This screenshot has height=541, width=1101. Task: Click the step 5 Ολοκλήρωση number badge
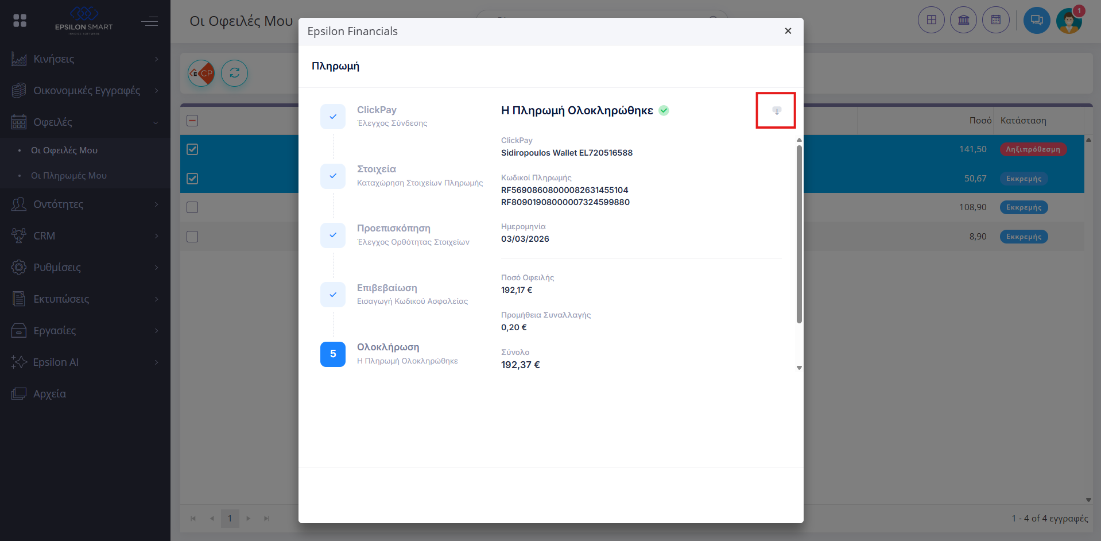pos(333,354)
